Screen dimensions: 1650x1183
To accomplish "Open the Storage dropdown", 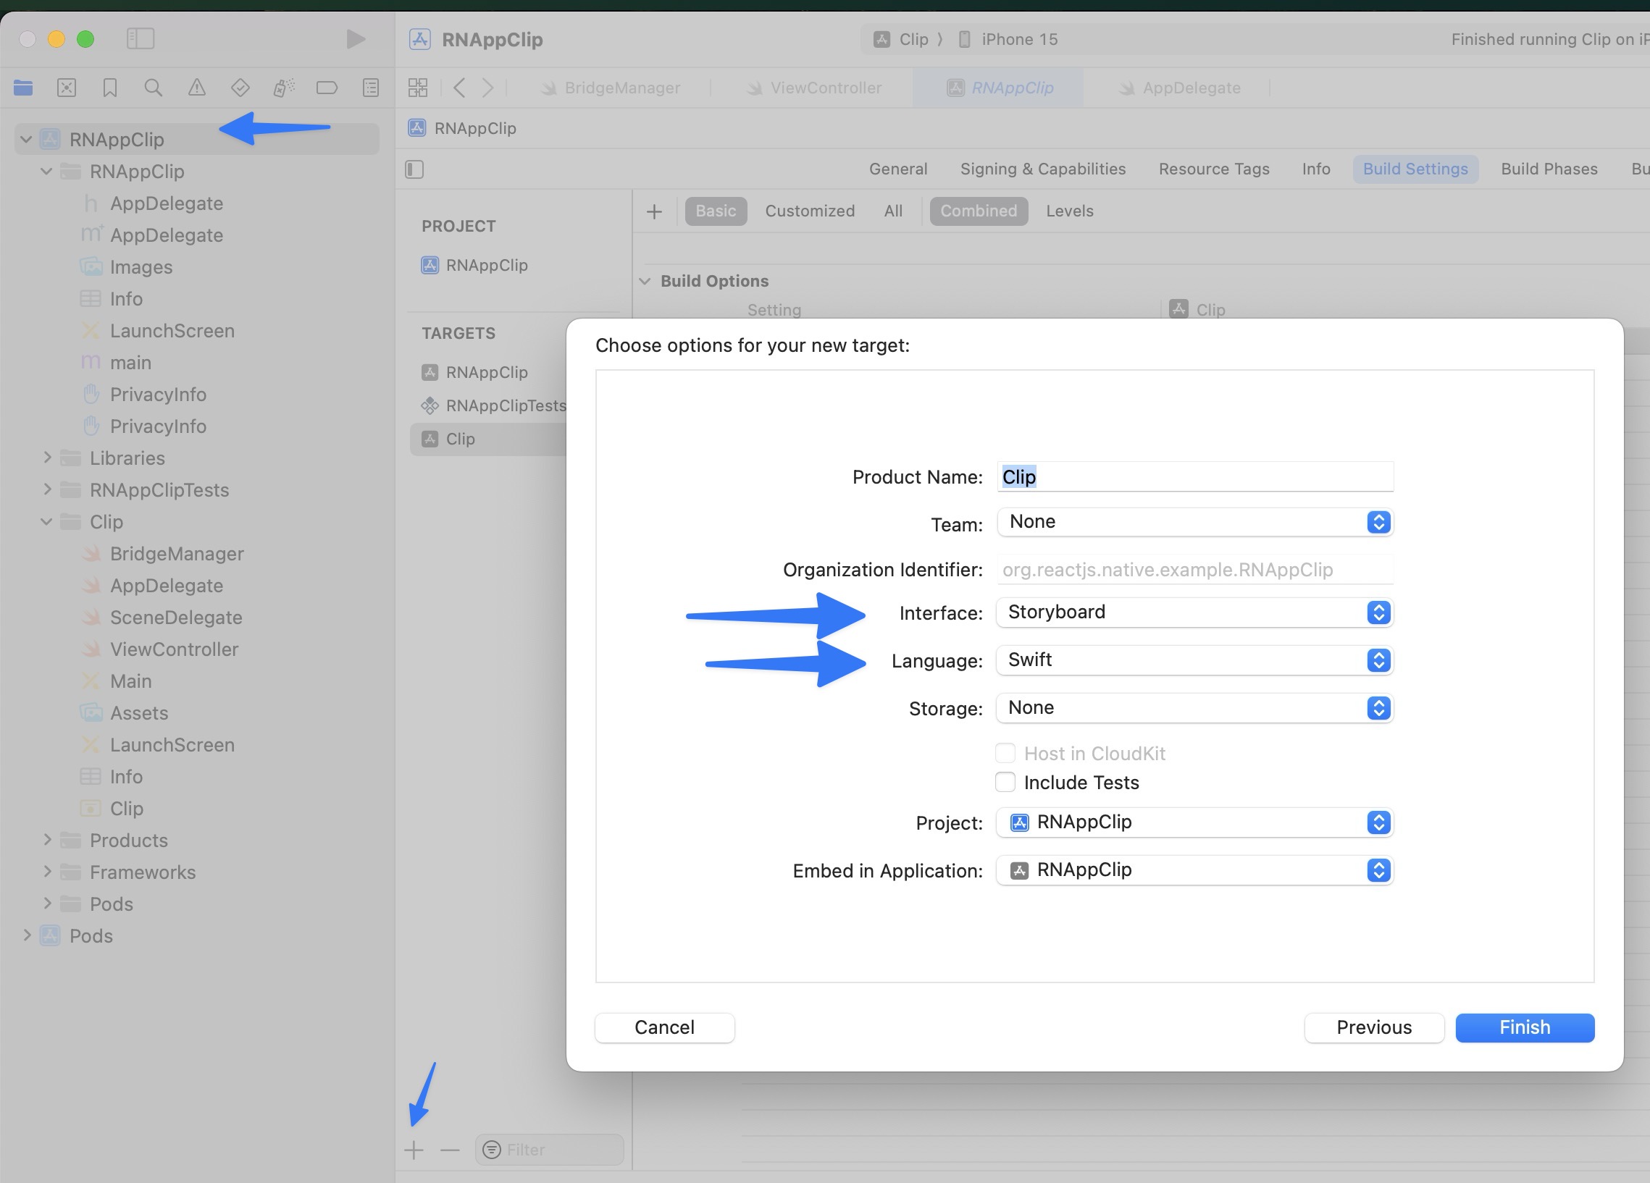I will (1194, 708).
